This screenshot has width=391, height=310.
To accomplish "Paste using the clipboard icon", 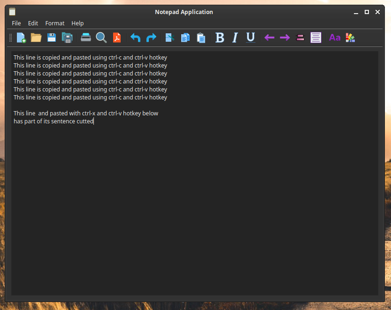I will (201, 38).
